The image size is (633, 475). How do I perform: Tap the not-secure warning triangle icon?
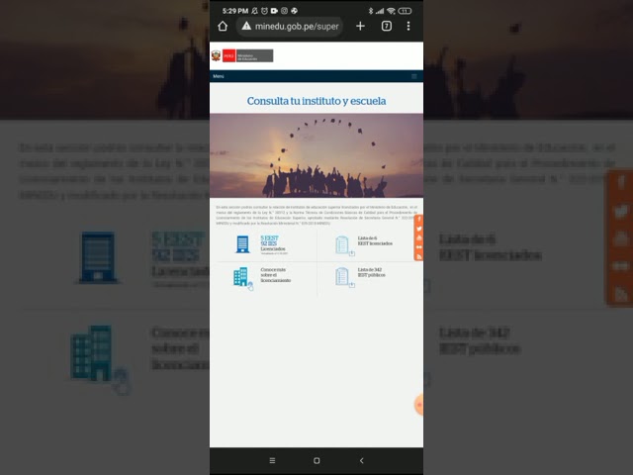click(x=246, y=26)
